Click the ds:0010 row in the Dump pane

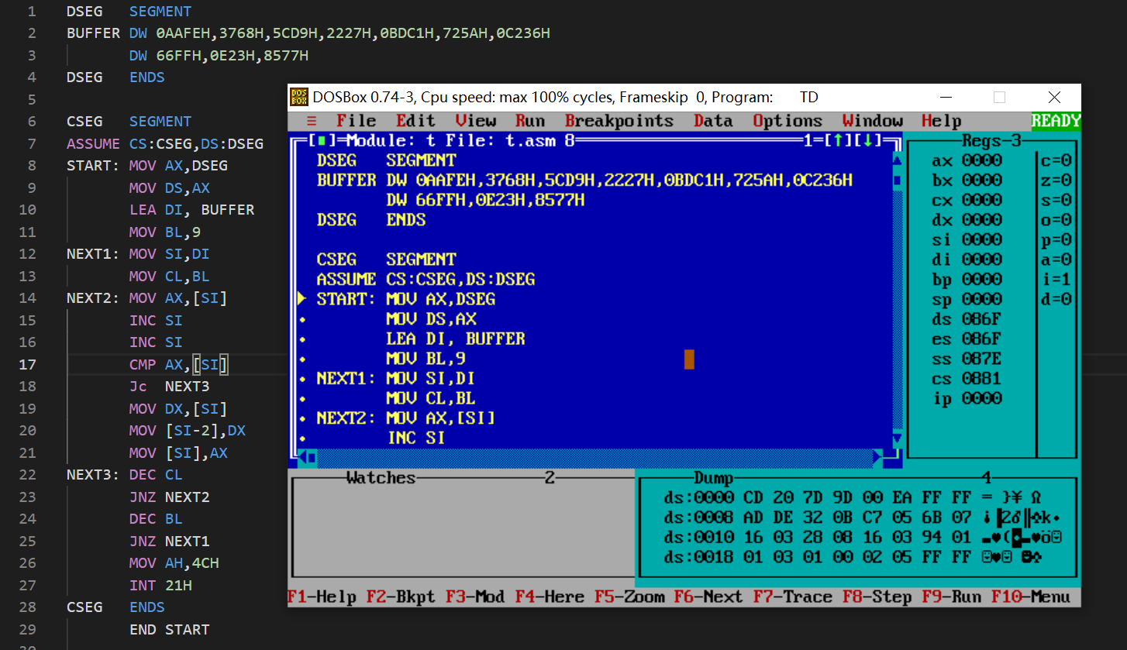tap(862, 538)
